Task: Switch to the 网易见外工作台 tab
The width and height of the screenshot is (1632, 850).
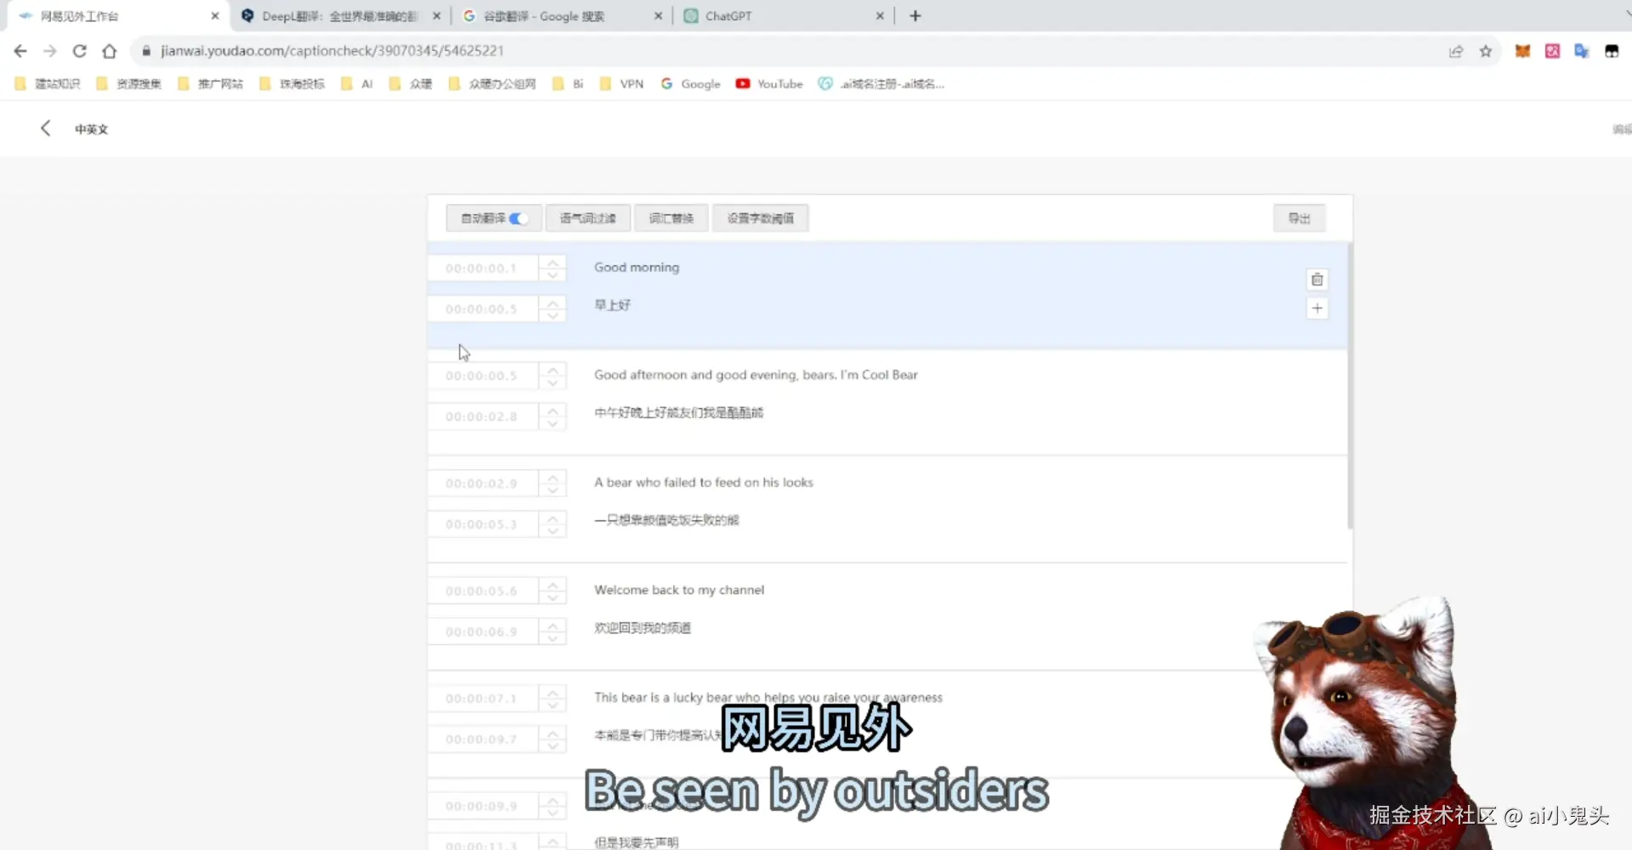Action: [117, 16]
